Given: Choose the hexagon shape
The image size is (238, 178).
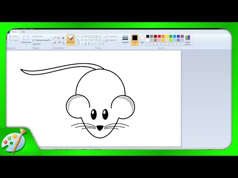Looking at the screenshot, I should click(x=89, y=40).
